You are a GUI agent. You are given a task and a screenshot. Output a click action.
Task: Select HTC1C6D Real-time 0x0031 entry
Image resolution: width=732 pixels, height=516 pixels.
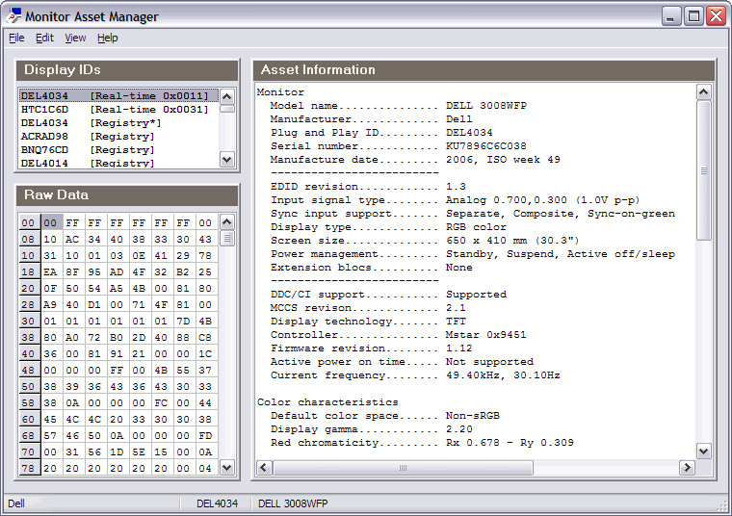point(118,109)
